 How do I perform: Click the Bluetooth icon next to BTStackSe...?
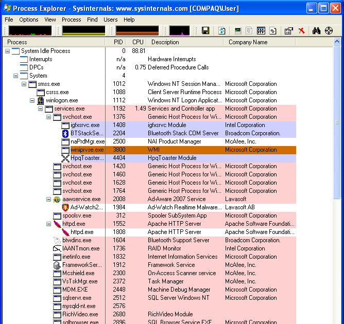(65, 133)
